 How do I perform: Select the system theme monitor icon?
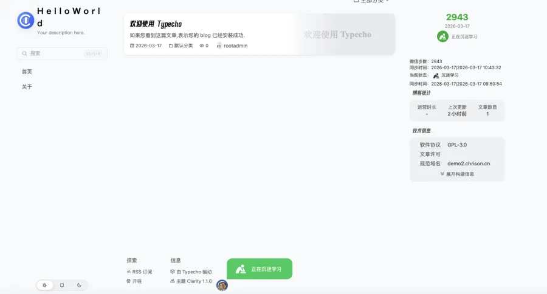pos(62,285)
